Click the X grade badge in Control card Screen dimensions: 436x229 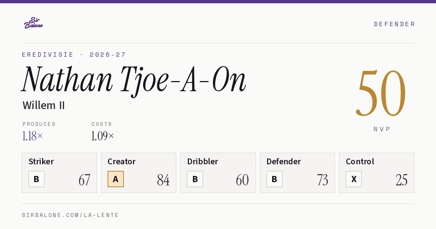[x=354, y=179]
